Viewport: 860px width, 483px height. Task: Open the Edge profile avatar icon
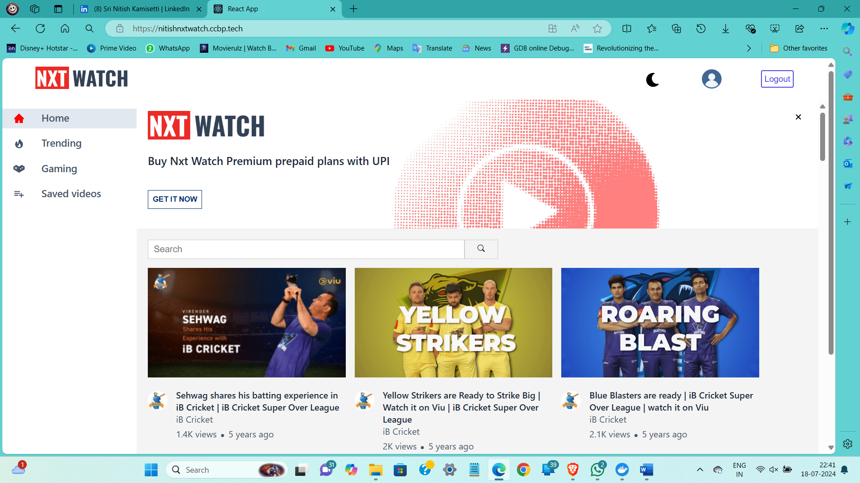pos(12,8)
